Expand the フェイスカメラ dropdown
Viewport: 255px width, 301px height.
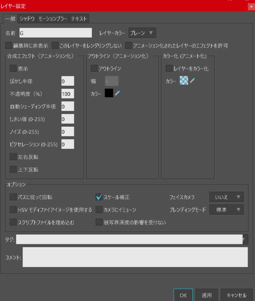coord(226,197)
